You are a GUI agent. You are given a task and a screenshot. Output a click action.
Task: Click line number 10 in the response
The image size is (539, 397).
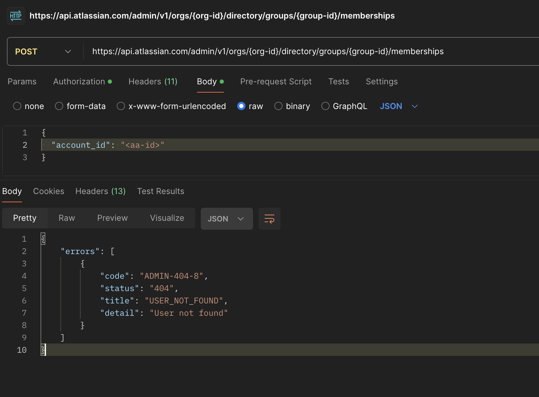22,350
